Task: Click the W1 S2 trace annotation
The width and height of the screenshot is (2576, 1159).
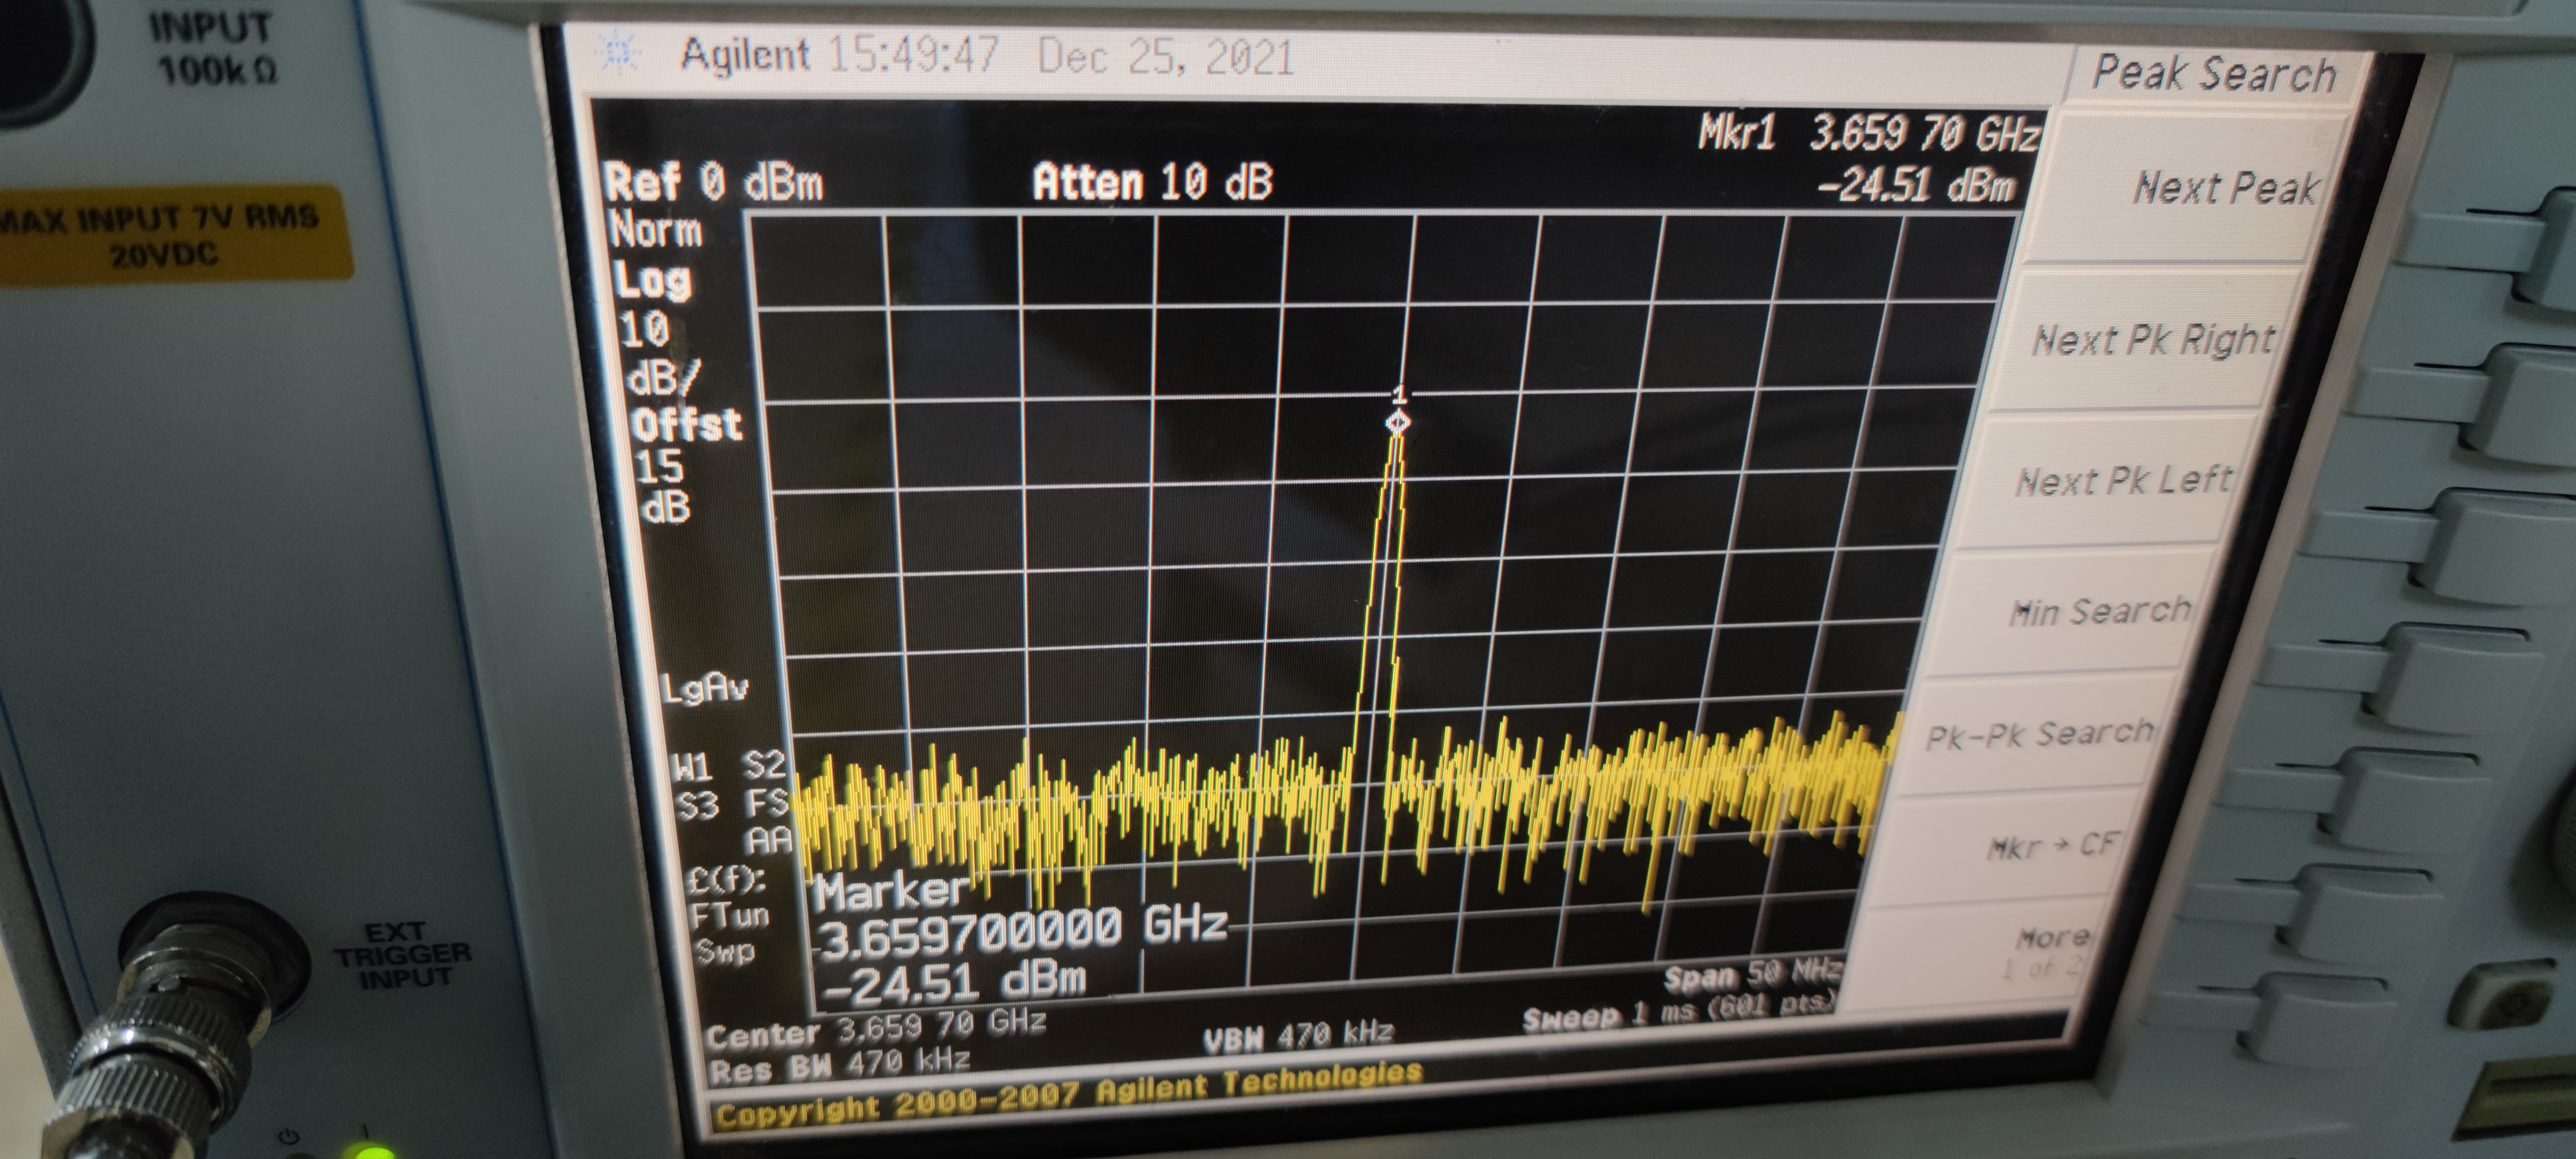Action: point(728,767)
